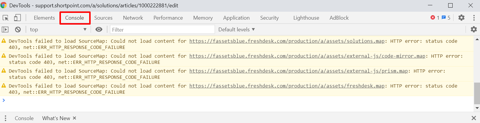Toggle the device toolbar icon
This screenshot has height=123, width=480.
(17, 18)
